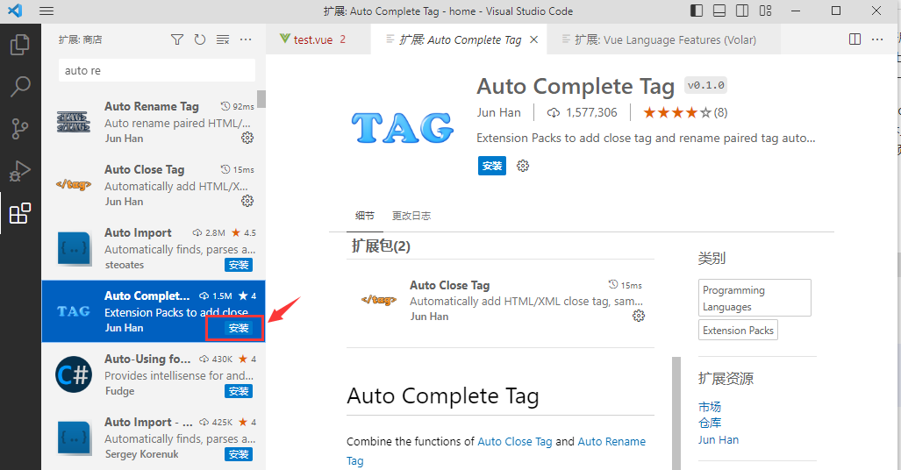The image size is (901, 470).
Task: Select the 细节 details tab
Action: tap(365, 216)
